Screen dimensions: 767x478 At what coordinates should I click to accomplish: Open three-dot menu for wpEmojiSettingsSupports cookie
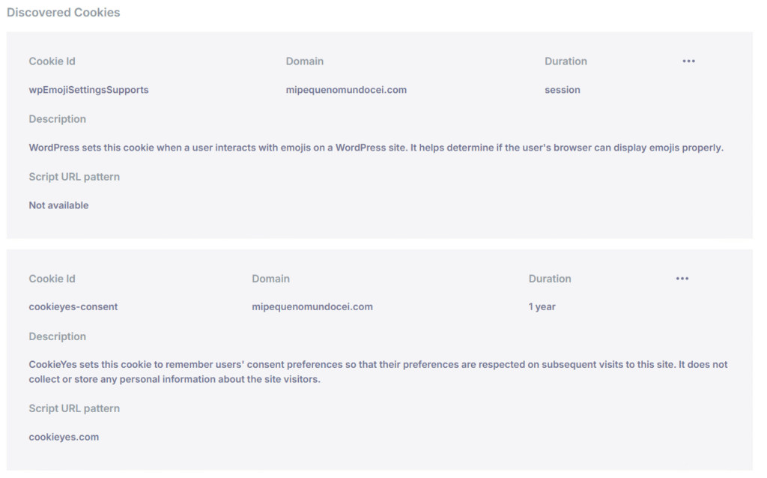689,61
